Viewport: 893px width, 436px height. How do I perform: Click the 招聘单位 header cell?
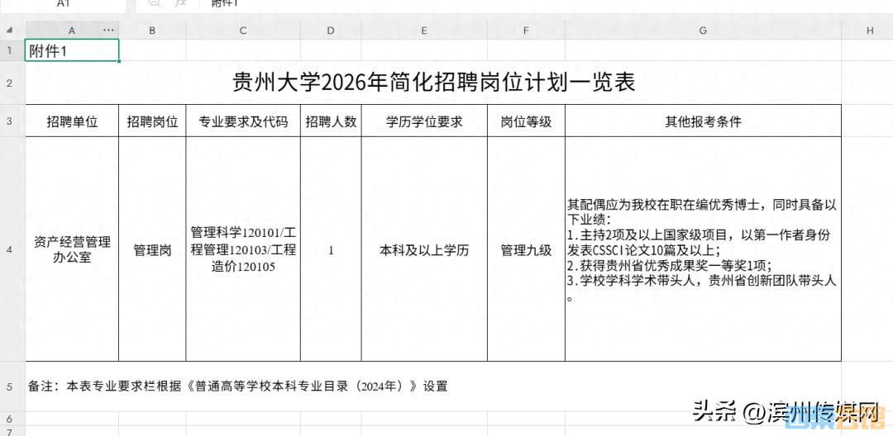click(72, 121)
